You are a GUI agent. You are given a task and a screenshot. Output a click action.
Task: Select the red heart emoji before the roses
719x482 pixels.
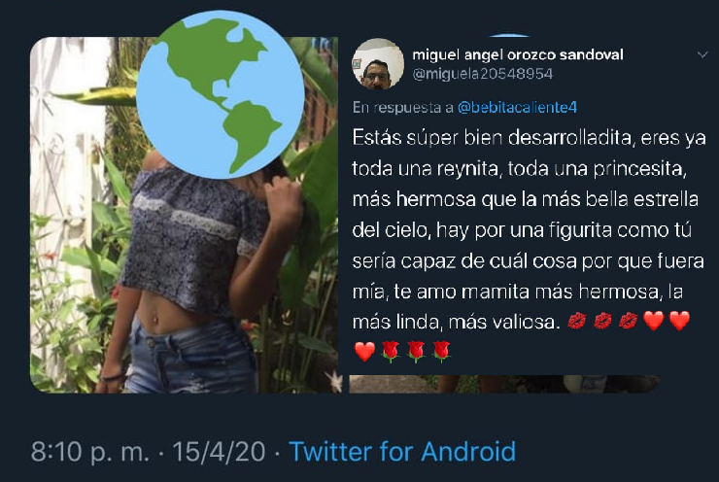[365, 351]
